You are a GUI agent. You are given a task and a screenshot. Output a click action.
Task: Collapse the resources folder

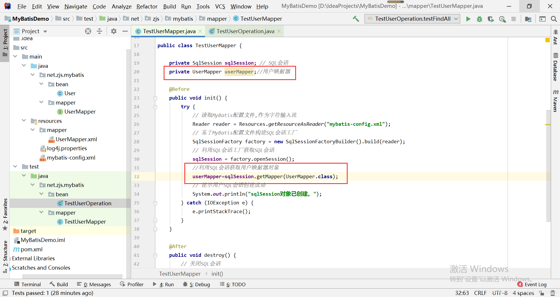[24, 121]
